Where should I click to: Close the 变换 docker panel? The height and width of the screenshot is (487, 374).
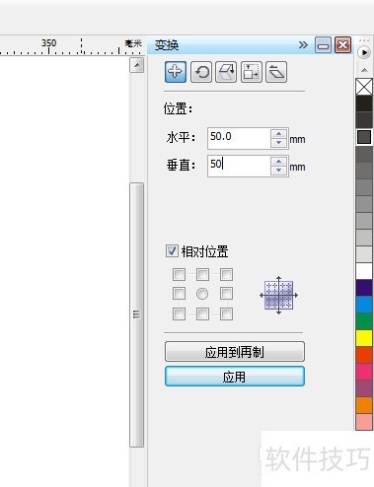tap(343, 45)
